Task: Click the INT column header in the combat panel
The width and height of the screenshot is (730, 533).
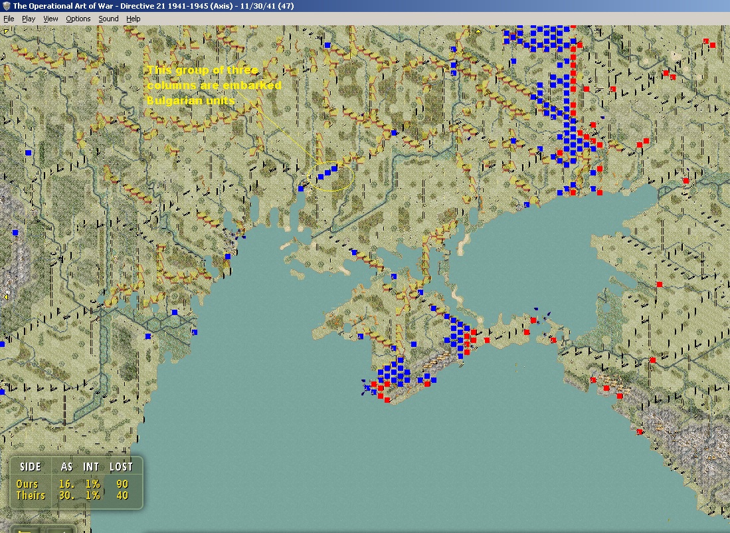Action: [x=91, y=467]
